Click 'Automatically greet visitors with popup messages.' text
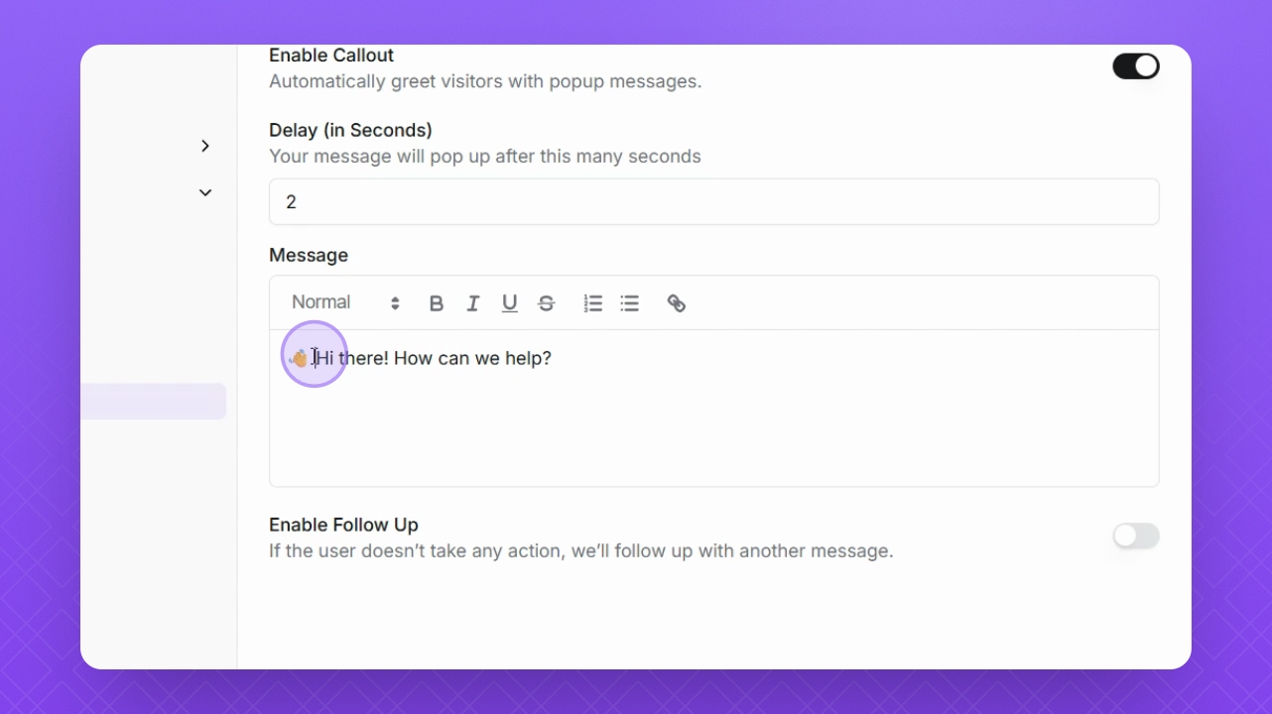Image resolution: width=1272 pixels, height=714 pixels. pyautogui.click(x=485, y=81)
